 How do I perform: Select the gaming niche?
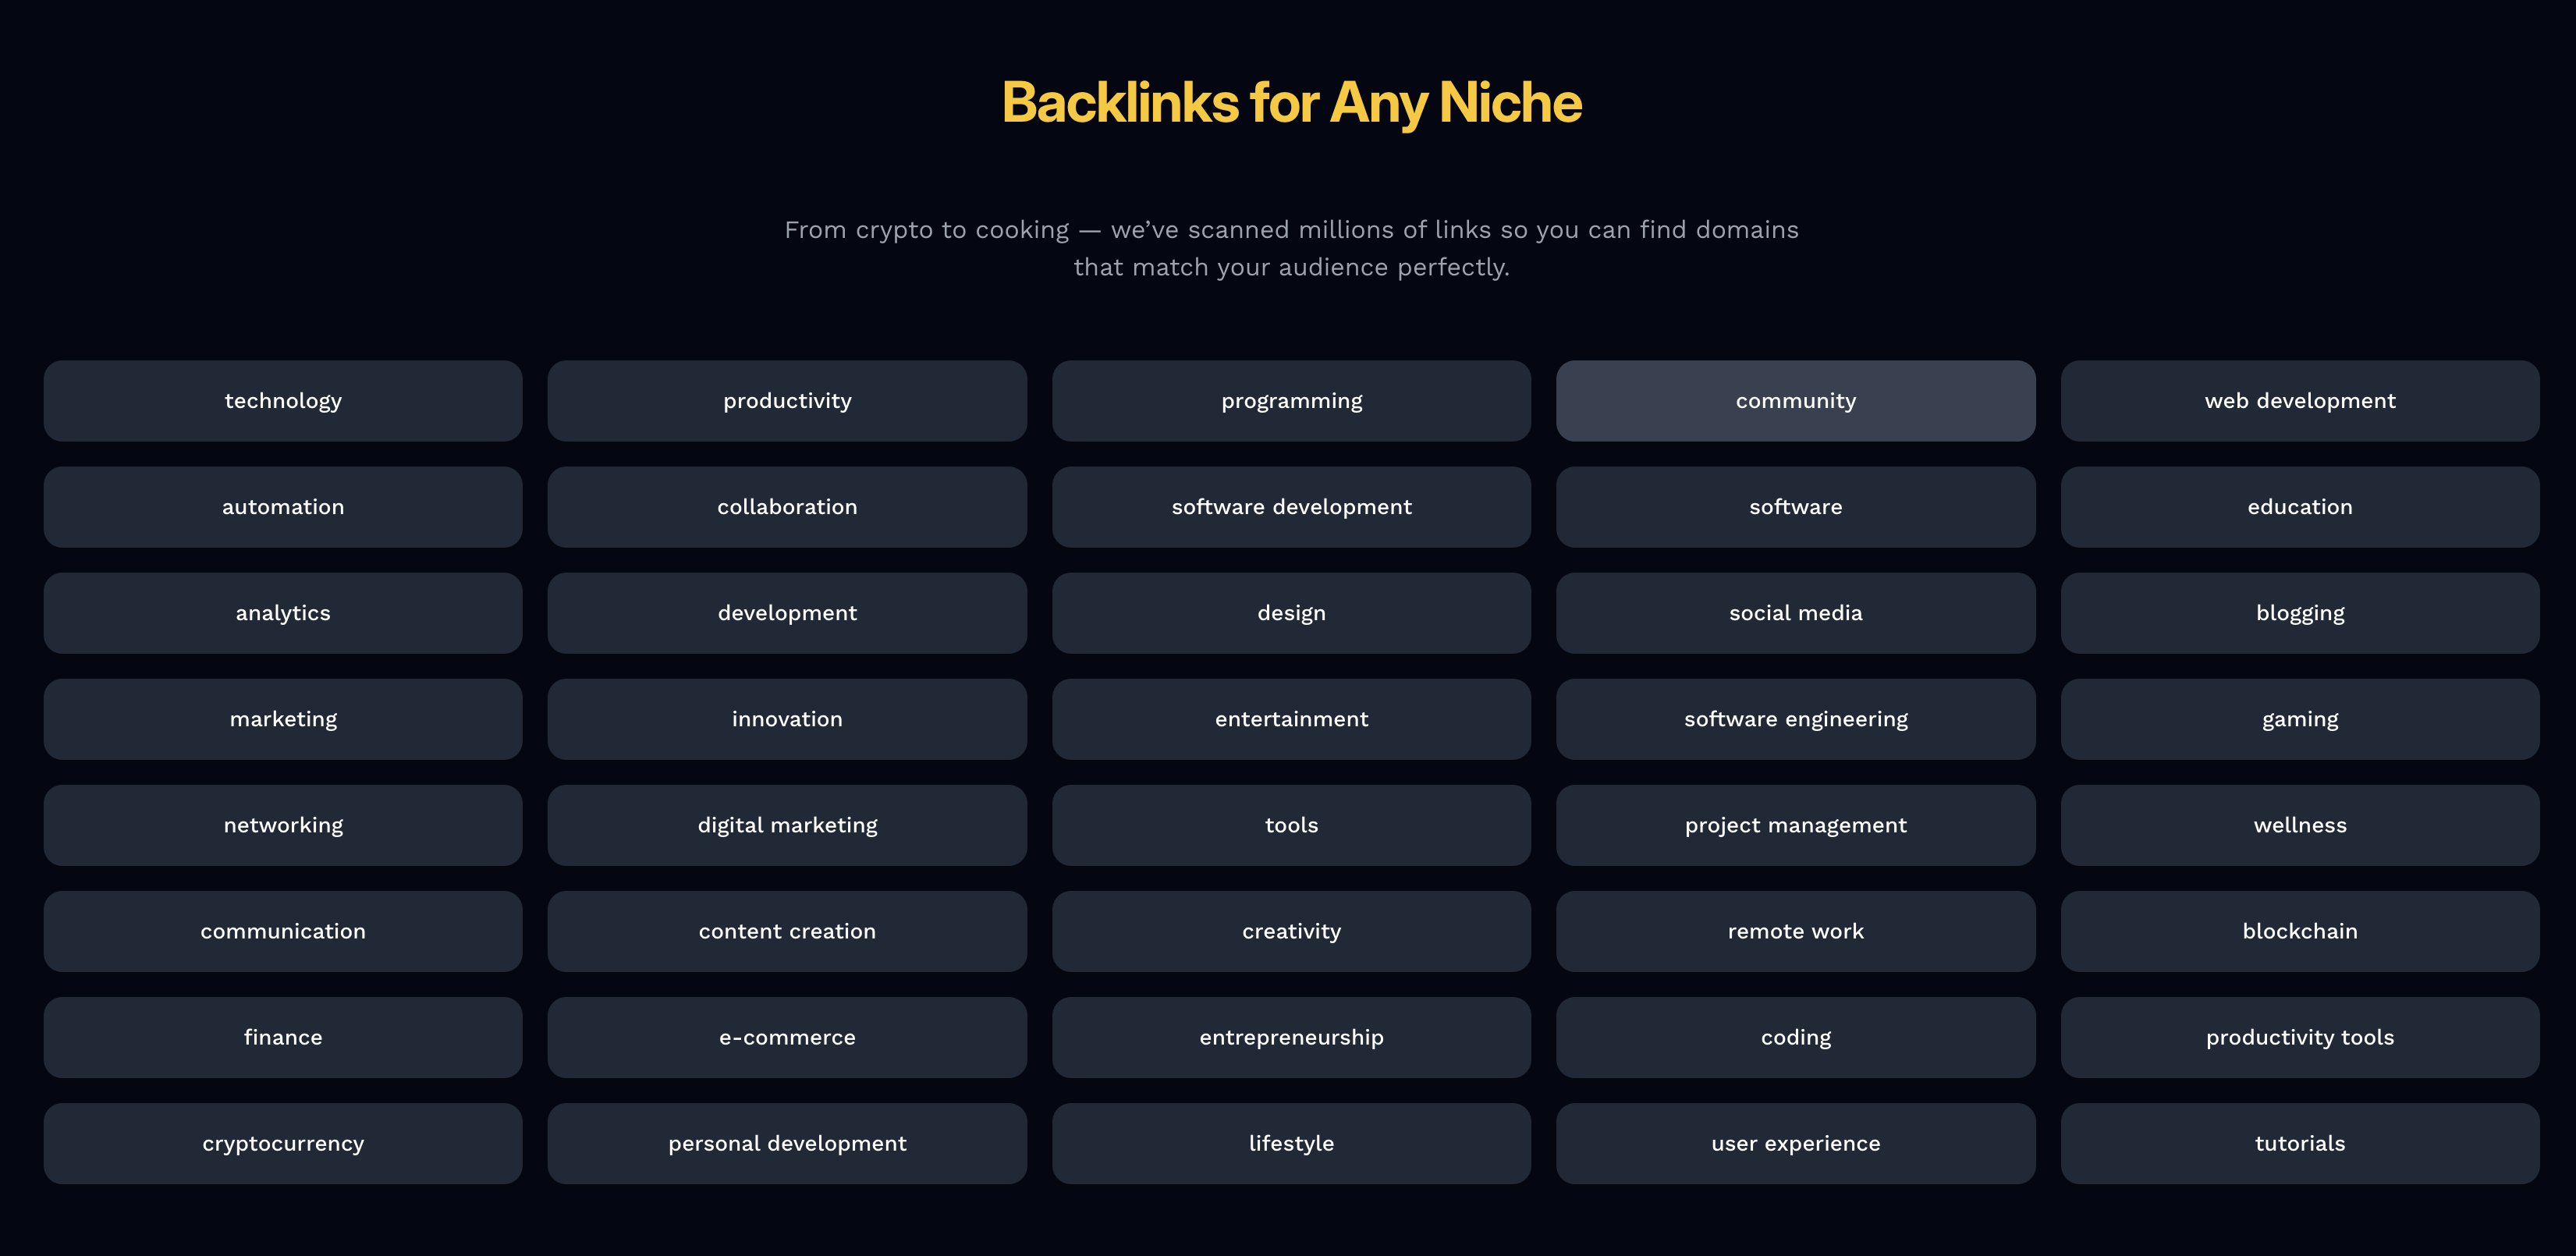point(2299,719)
